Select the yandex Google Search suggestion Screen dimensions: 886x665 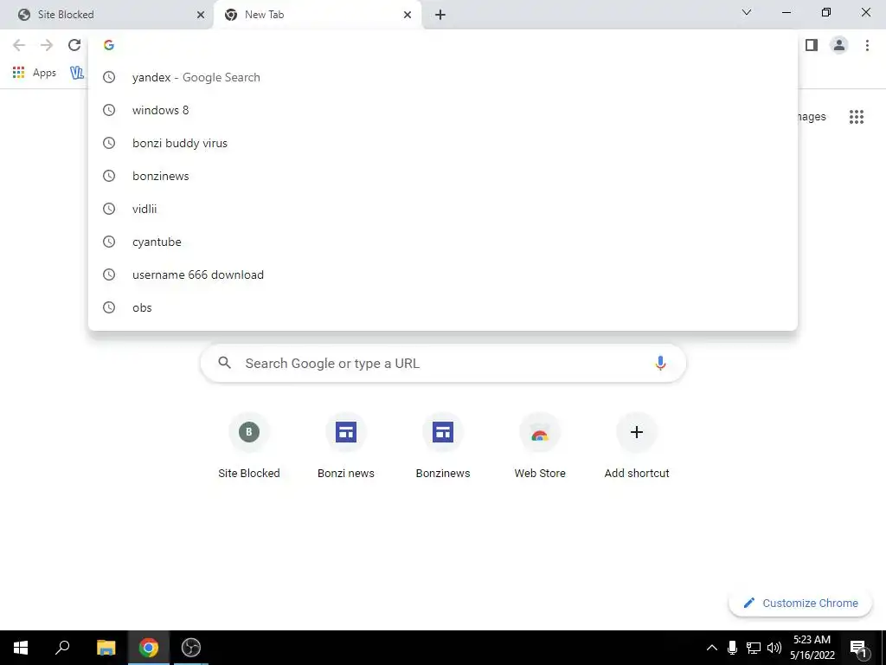pos(443,77)
